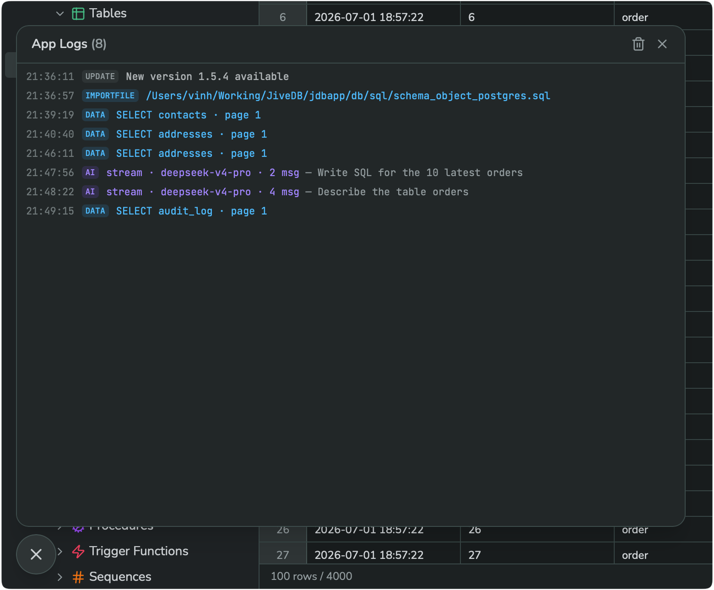The width and height of the screenshot is (714, 590).
Task: Click the '100 rows / 4000' status text
Action: 311,576
